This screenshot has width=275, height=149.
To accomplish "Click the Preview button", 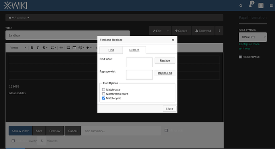I will click(55, 131).
